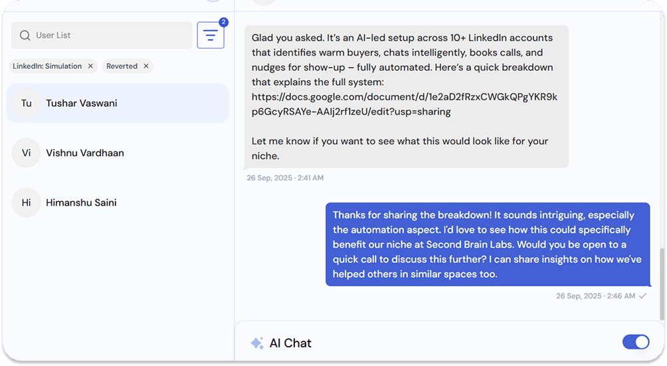Screen dimensions: 667x366
Task: Click the "Vi" avatar circle
Action: (27, 153)
